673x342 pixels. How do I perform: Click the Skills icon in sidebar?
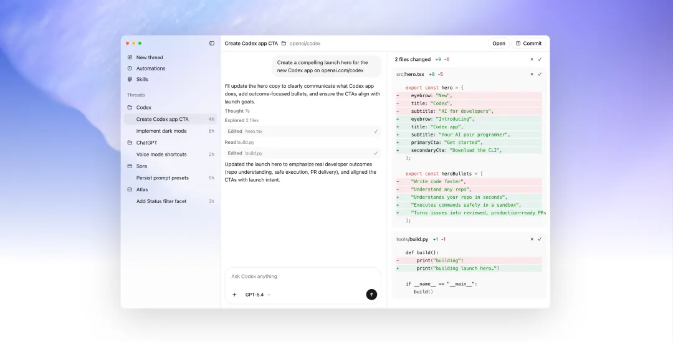click(130, 80)
